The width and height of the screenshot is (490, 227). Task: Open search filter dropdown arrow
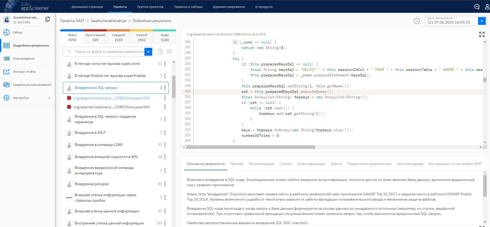pyautogui.click(x=148, y=52)
